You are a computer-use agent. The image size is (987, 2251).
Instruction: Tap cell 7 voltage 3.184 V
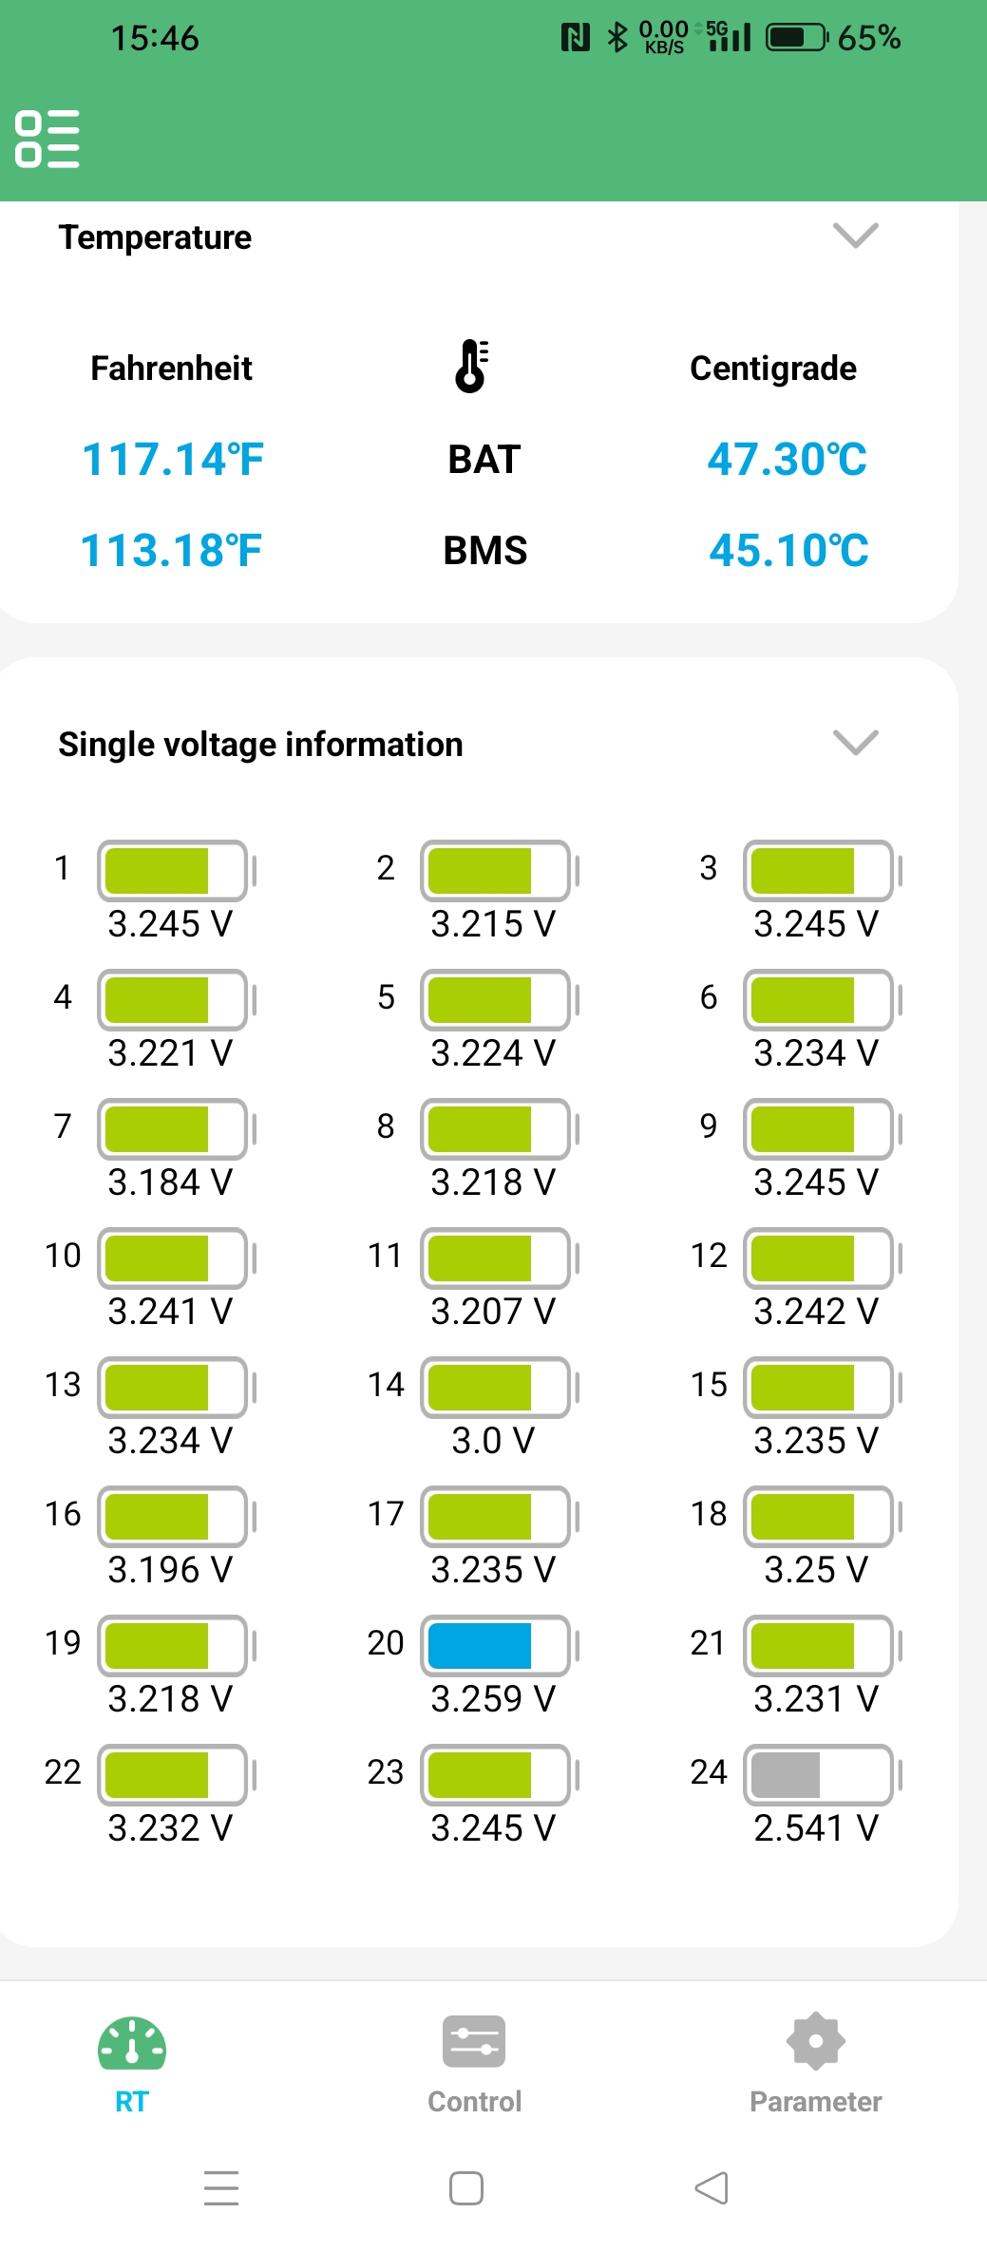(x=170, y=1182)
